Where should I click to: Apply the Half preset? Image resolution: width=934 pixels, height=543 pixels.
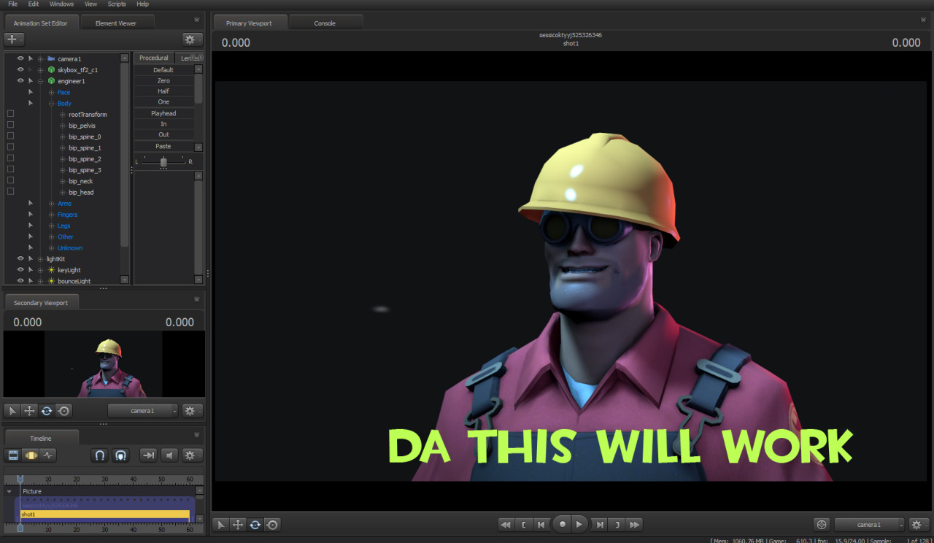(x=163, y=91)
